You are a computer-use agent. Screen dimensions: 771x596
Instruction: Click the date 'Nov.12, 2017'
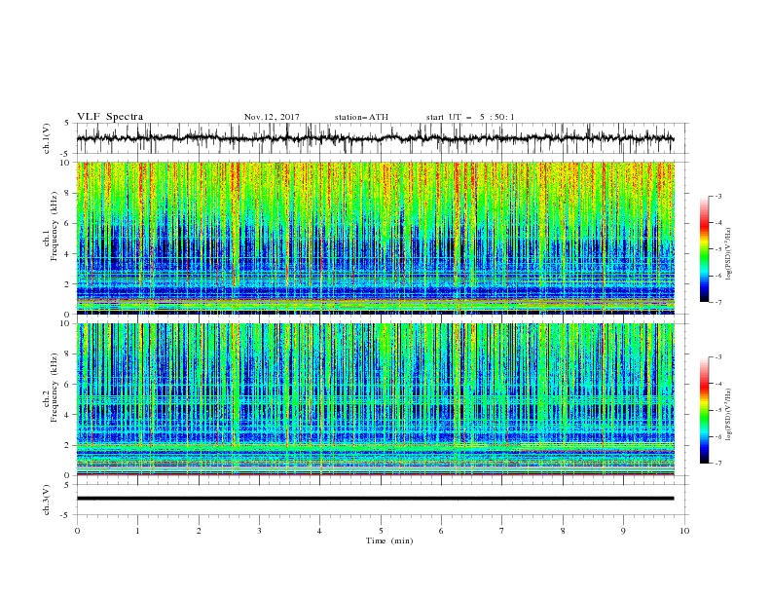272,117
